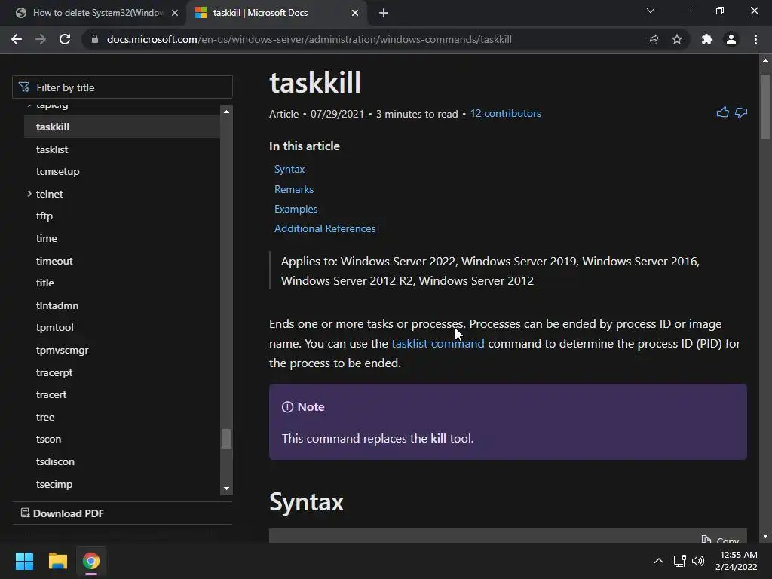Go forward with the browser forward arrow
772x579 pixels.
point(41,39)
